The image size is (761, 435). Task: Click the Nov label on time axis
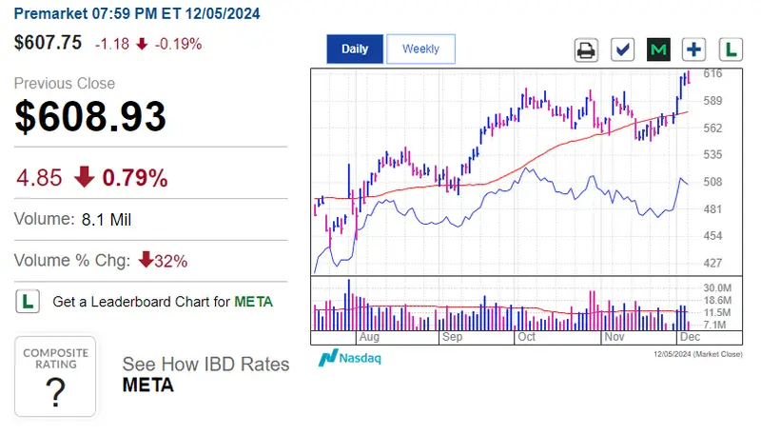coord(614,337)
